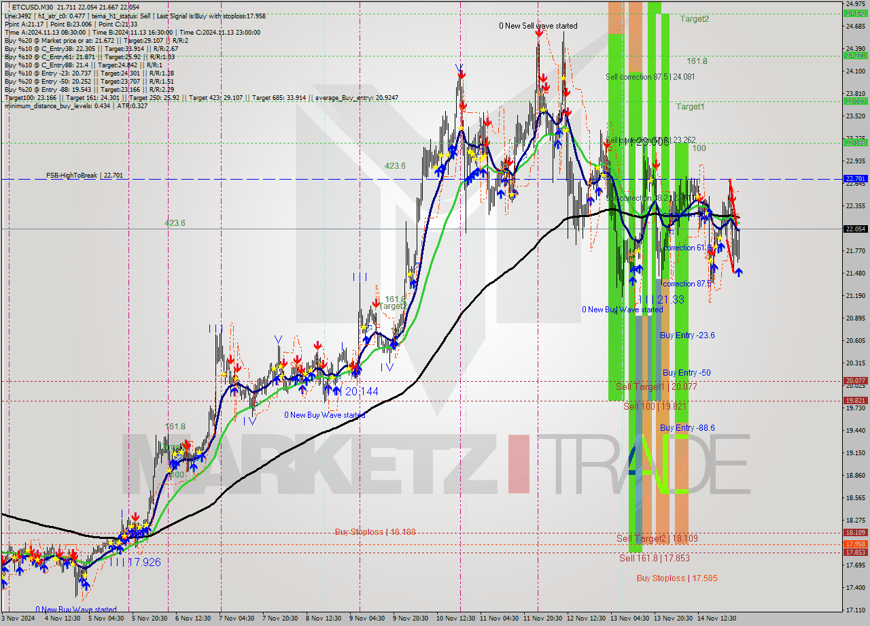Screen dimensions: 870x626
Task: Click 17.110 on the price axis
Action: (x=856, y=610)
